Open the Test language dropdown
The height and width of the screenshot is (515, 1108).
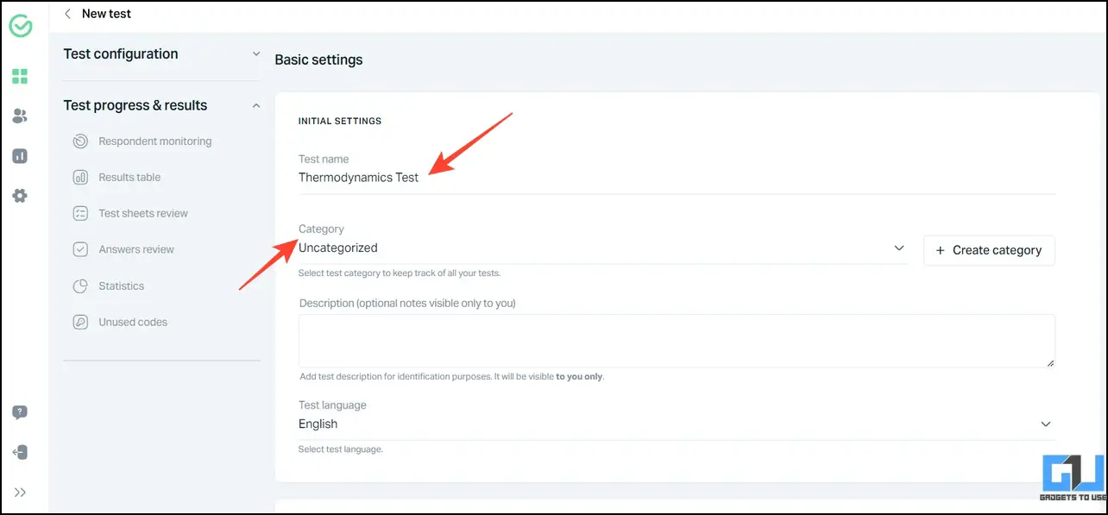[x=677, y=424]
